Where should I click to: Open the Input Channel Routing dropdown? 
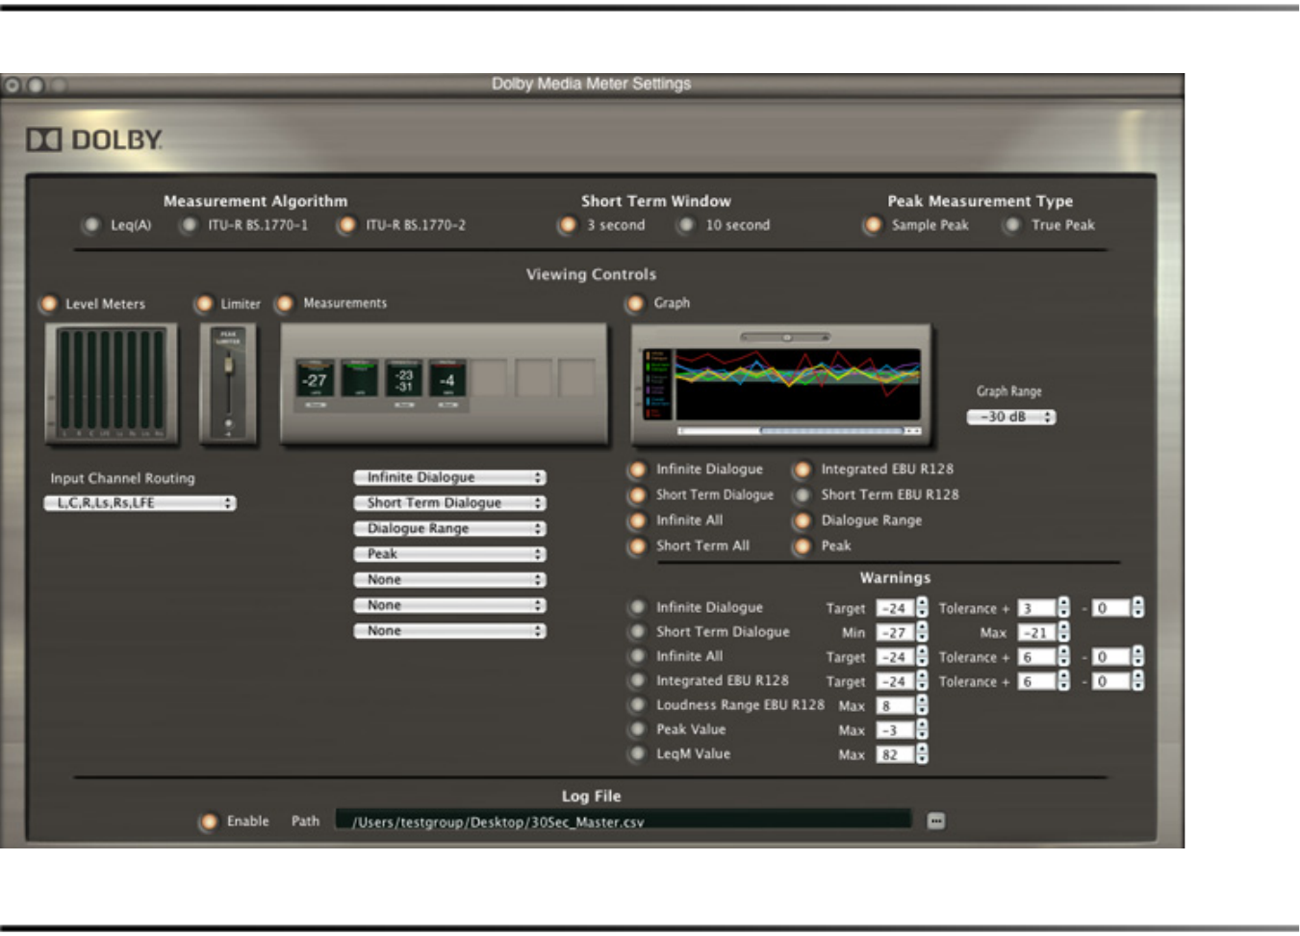pos(140,503)
